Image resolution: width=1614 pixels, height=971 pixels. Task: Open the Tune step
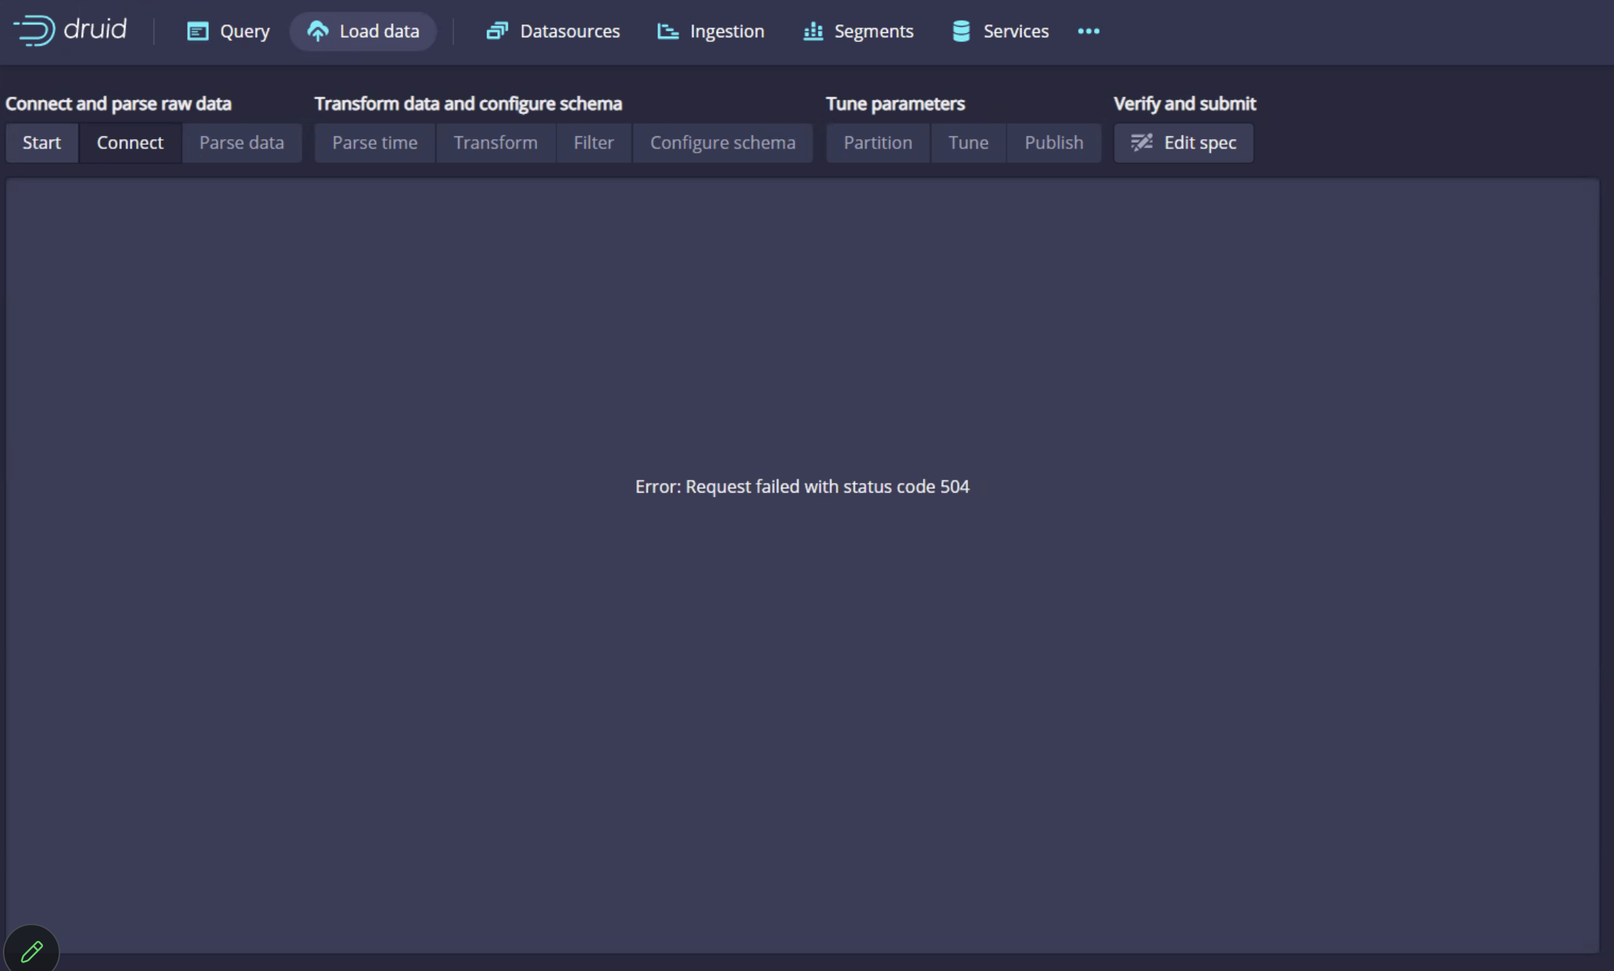tap(968, 143)
